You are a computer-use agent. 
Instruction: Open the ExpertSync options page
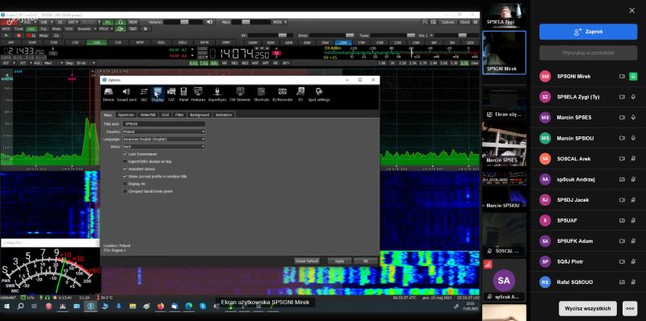[x=217, y=94]
